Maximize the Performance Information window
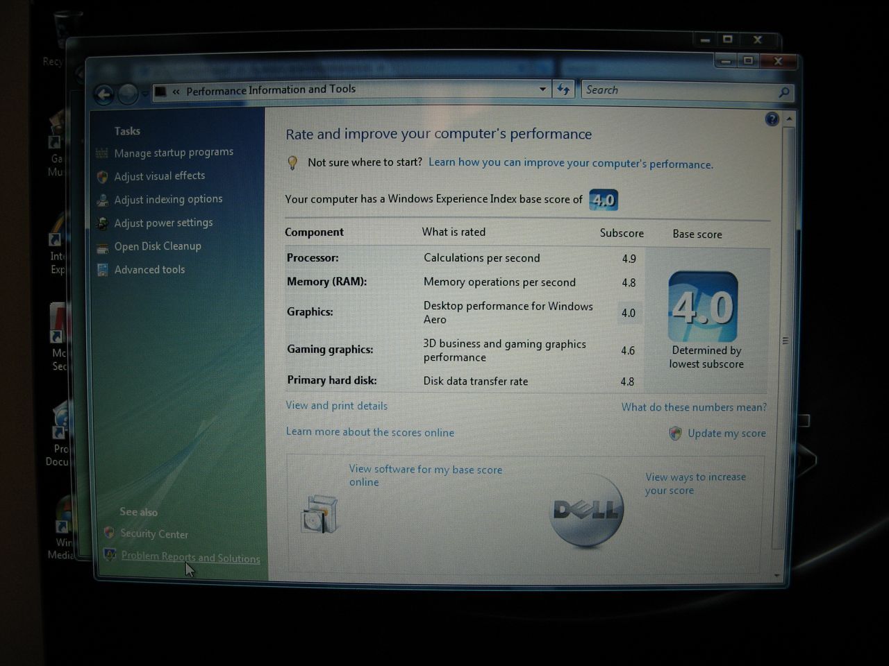Image resolution: width=889 pixels, height=666 pixels. click(x=748, y=61)
